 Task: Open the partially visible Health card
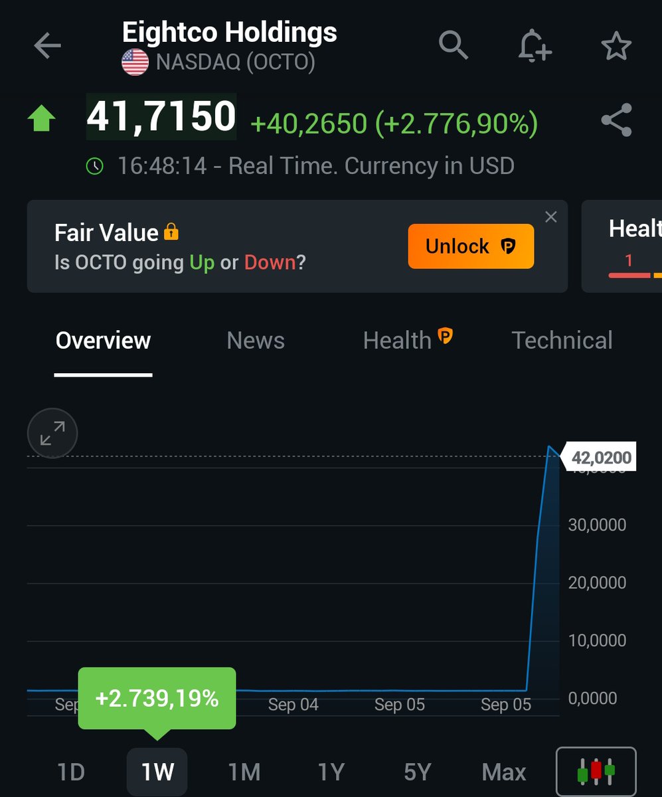621,246
